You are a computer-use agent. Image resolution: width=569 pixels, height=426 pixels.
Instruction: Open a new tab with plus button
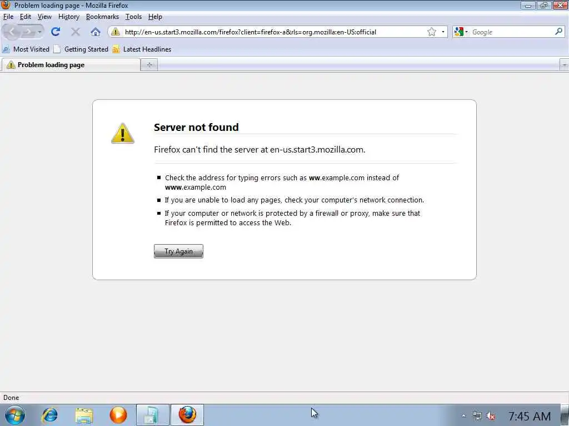pyautogui.click(x=149, y=65)
